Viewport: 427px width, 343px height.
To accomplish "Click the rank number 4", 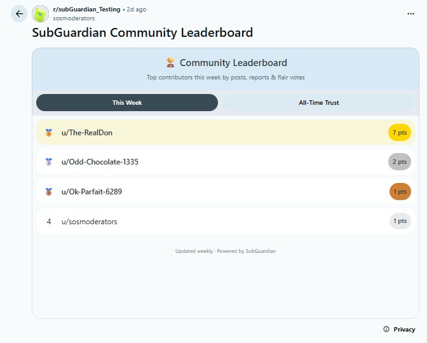I will (x=49, y=221).
